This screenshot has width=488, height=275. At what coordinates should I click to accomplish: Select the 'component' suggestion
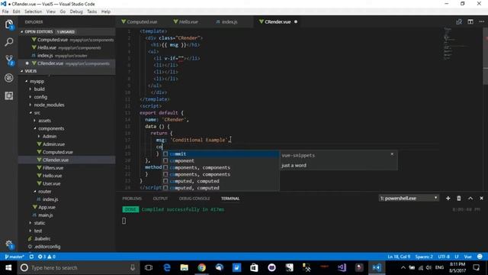[x=220, y=161]
